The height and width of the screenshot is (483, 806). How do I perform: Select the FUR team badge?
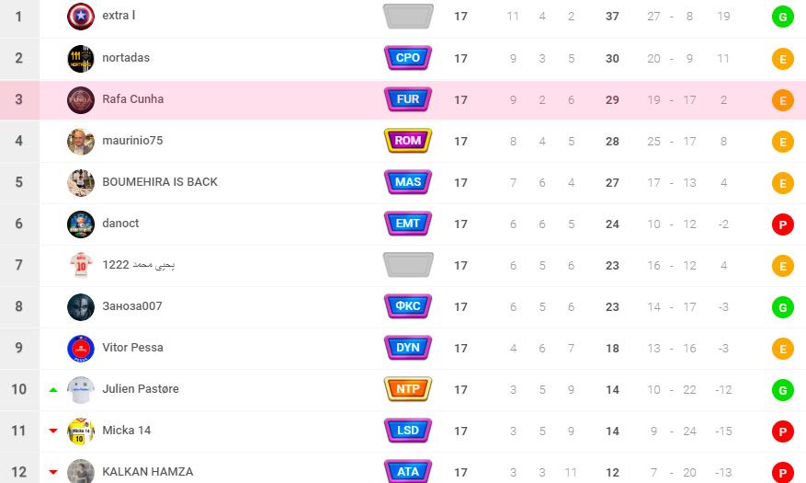408,99
